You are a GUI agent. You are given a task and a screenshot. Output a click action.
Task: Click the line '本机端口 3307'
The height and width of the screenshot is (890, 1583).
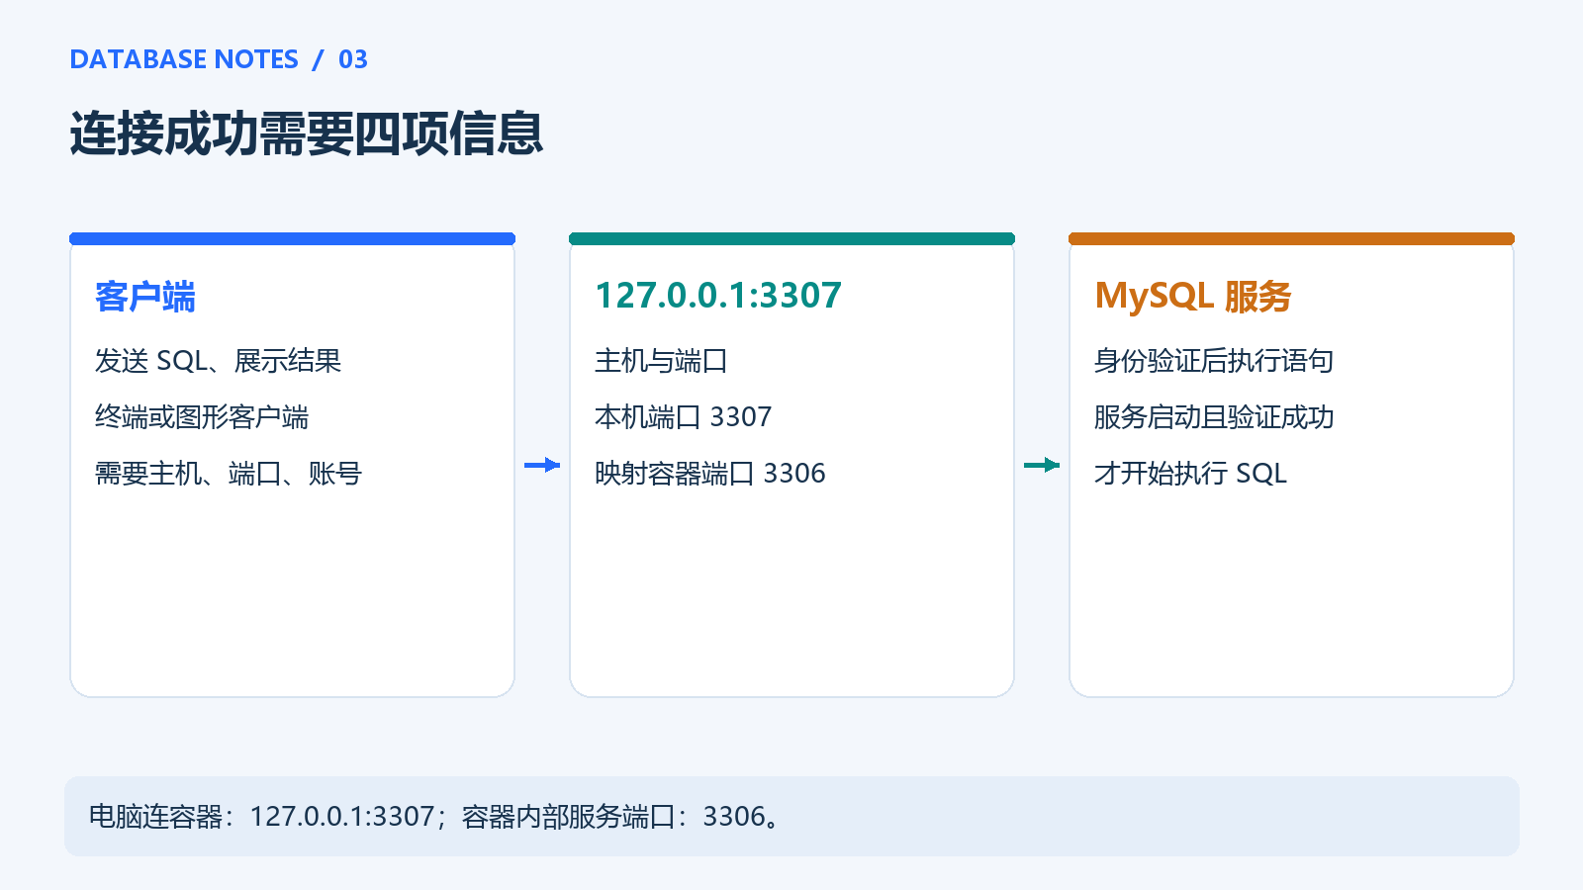click(683, 417)
